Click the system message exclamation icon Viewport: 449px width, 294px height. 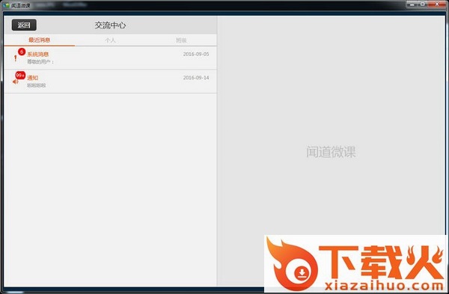click(16, 58)
